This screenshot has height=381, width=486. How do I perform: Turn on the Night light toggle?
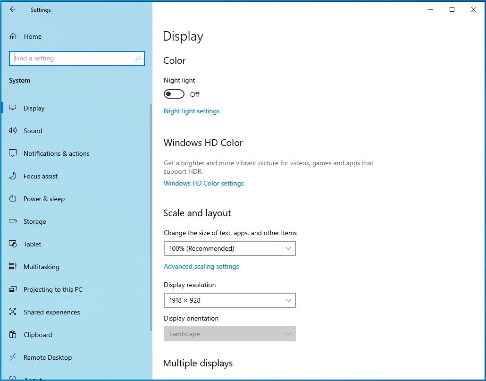click(x=174, y=94)
